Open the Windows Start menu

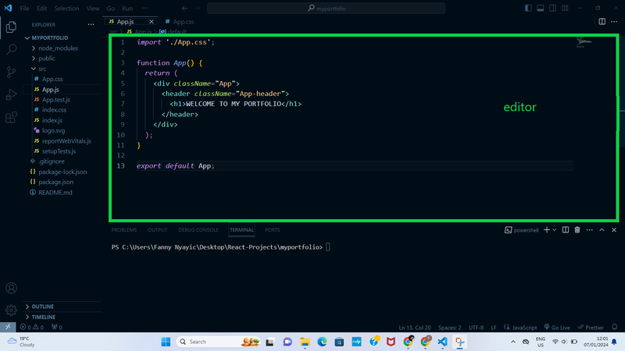[x=166, y=342]
